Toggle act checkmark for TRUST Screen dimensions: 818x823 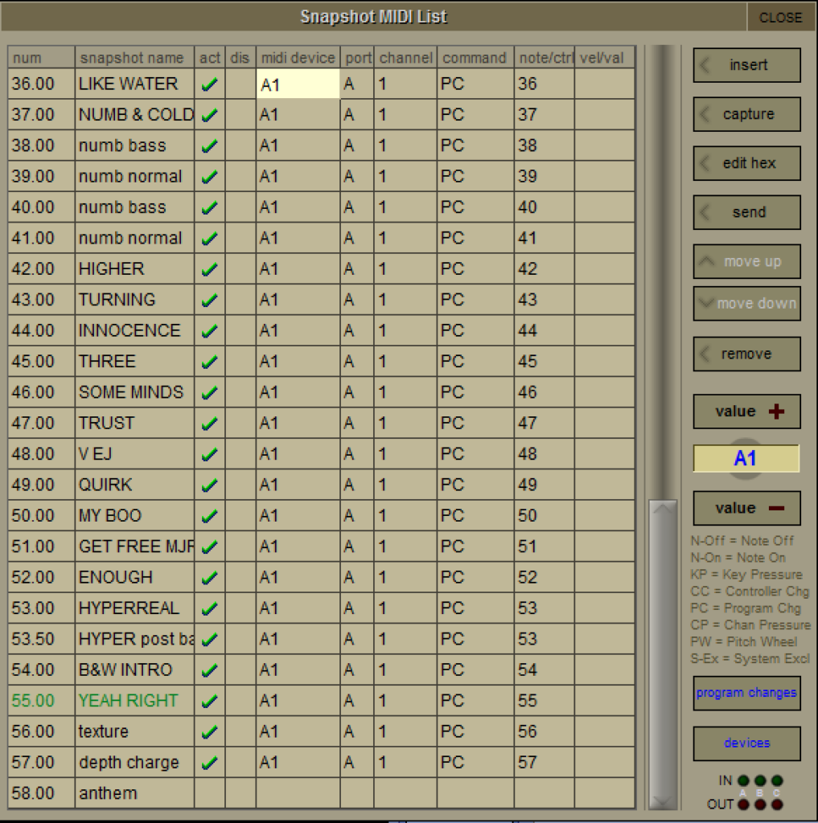pyautogui.click(x=210, y=424)
